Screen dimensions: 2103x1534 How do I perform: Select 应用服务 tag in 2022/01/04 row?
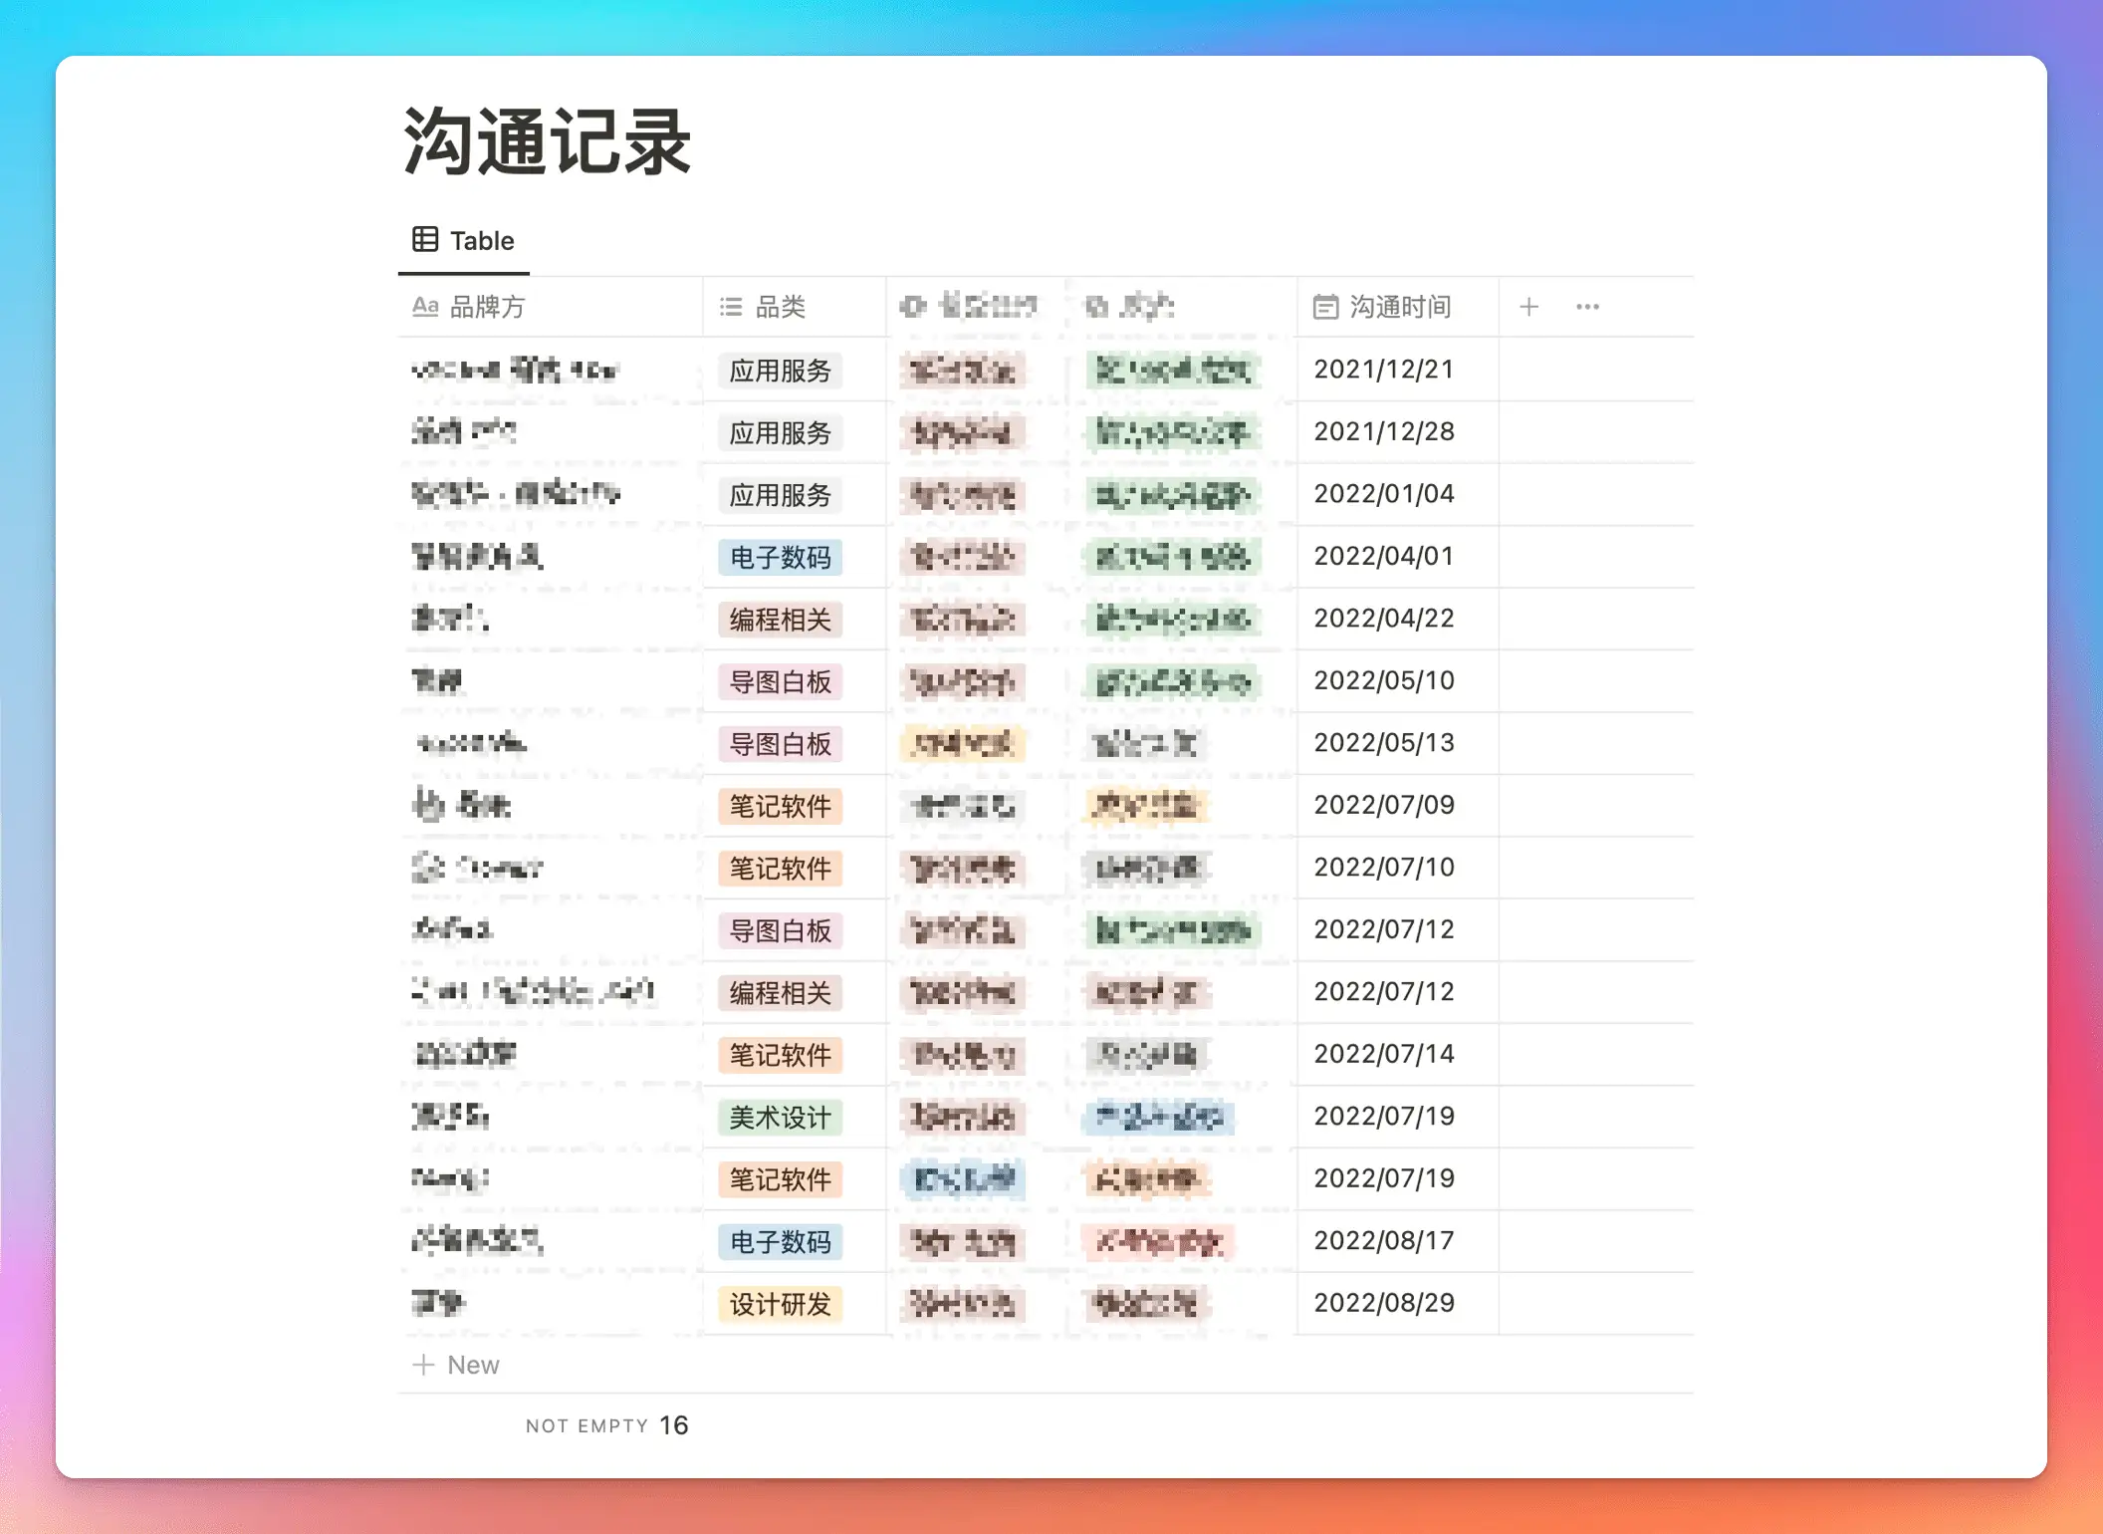(781, 495)
